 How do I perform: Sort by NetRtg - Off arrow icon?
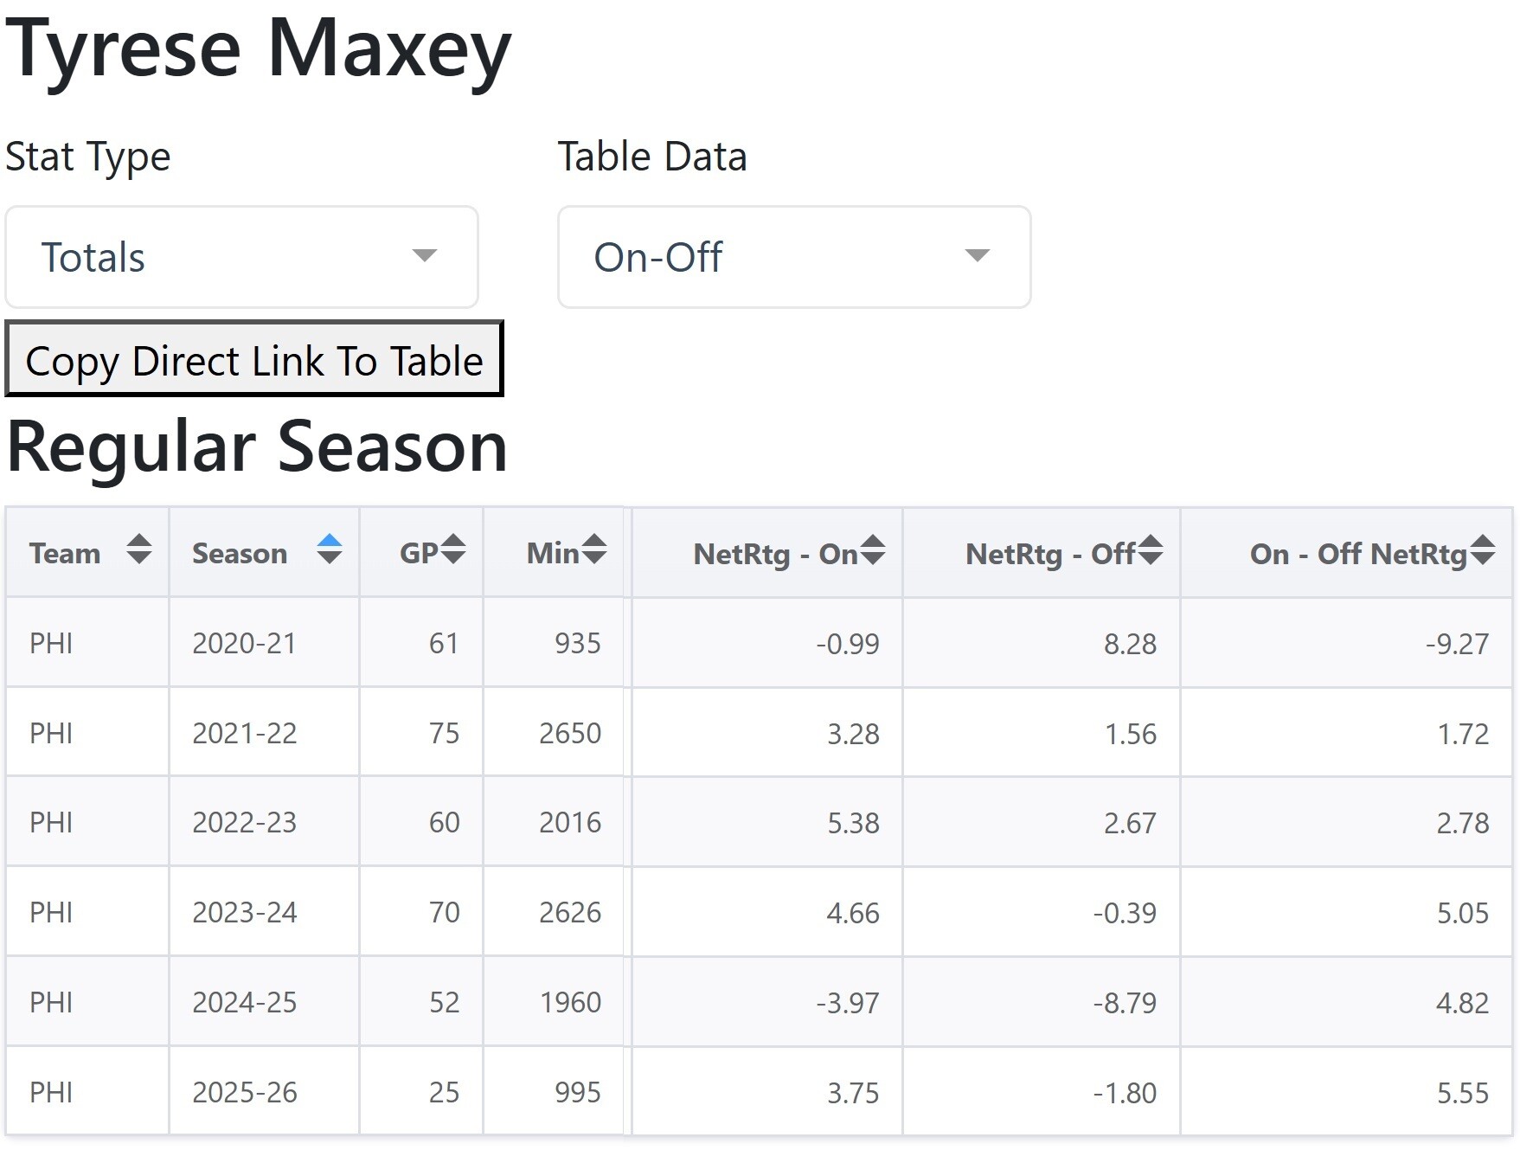pyautogui.click(x=1151, y=550)
